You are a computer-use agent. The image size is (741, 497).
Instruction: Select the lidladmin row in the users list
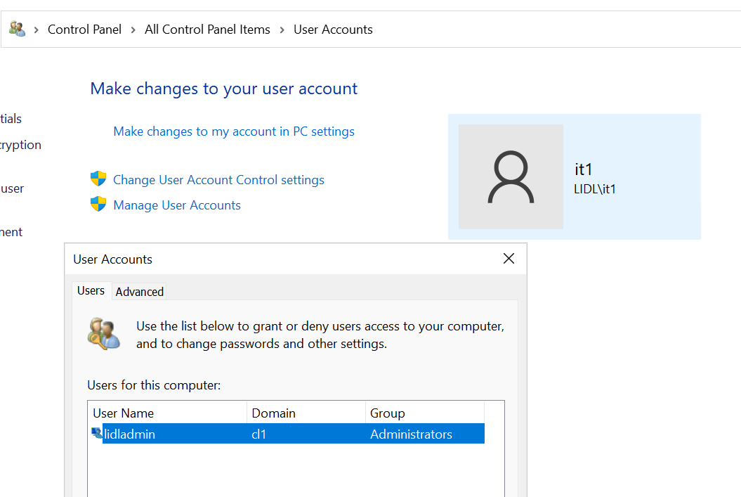tap(211, 433)
